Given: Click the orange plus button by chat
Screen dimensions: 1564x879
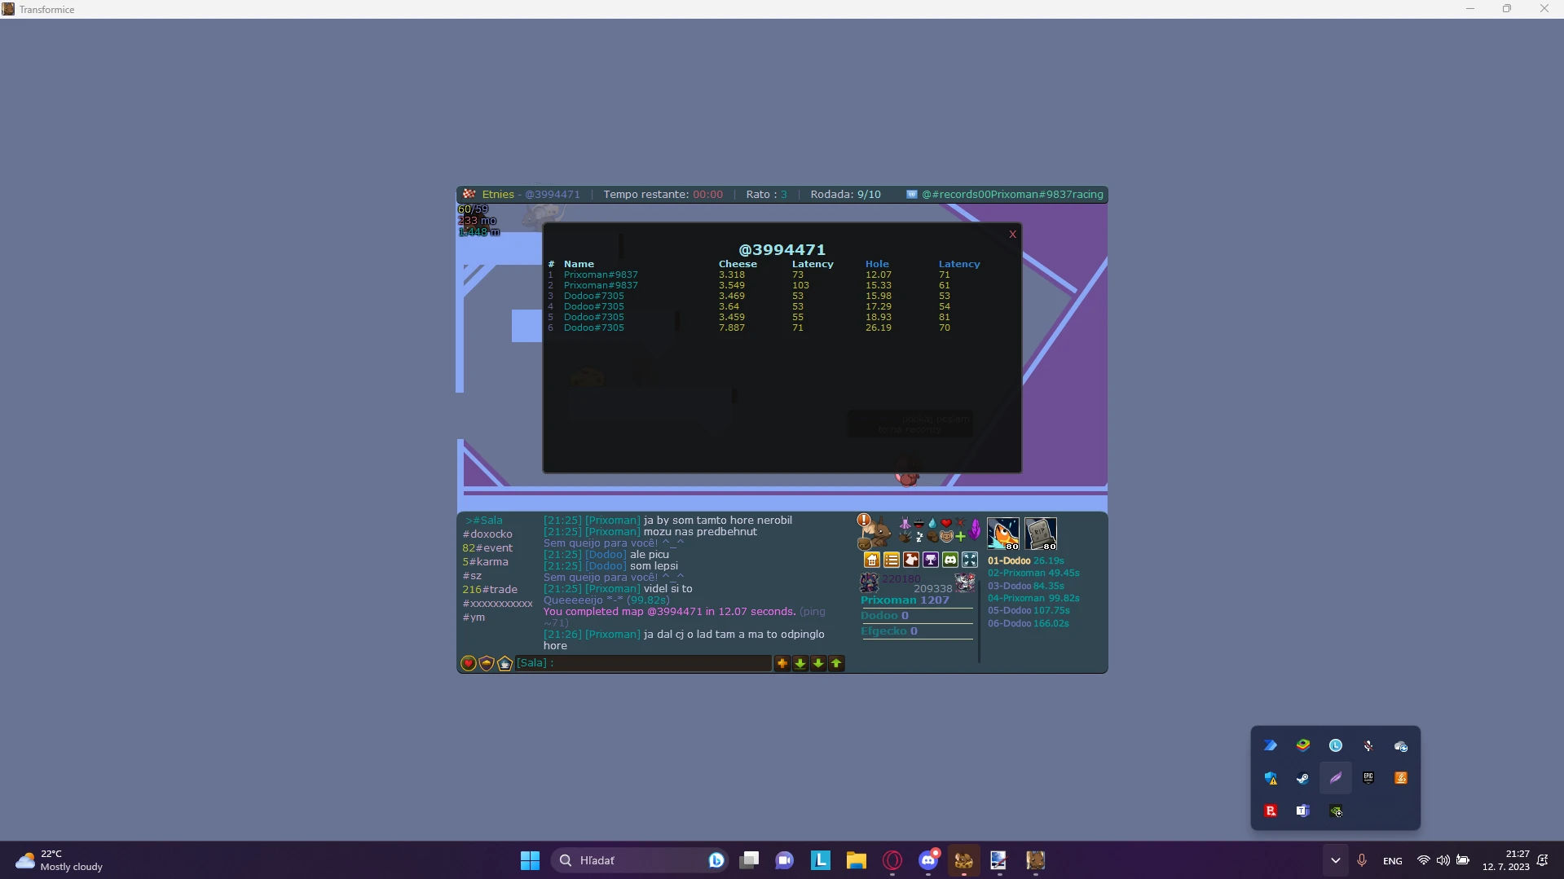Looking at the screenshot, I should pyautogui.click(x=782, y=663).
